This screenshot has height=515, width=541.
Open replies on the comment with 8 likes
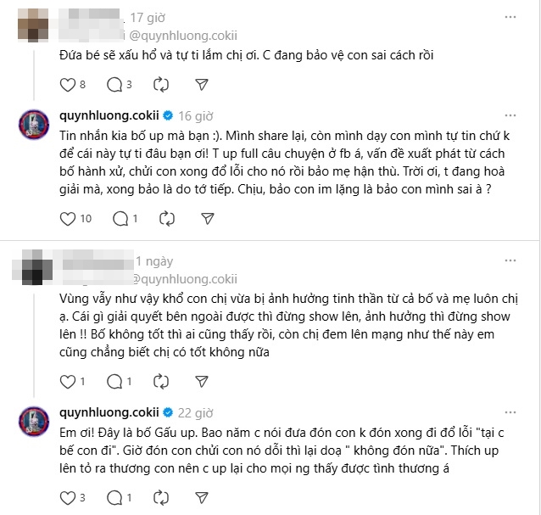click(x=114, y=84)
